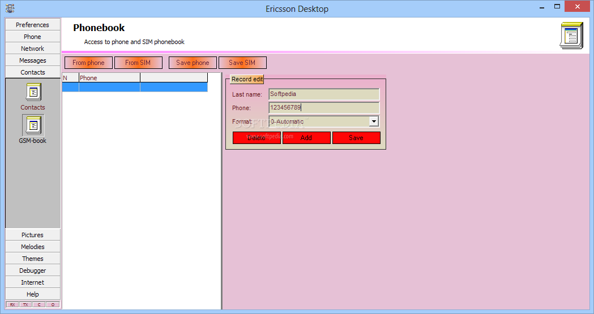The image size is (594, 314).
Task: Open the Debugger section
Action: tap(33, 271)
